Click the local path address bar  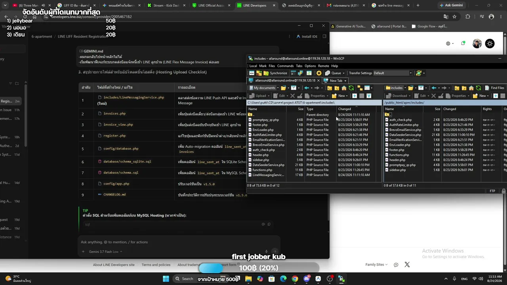pos(314,103)
